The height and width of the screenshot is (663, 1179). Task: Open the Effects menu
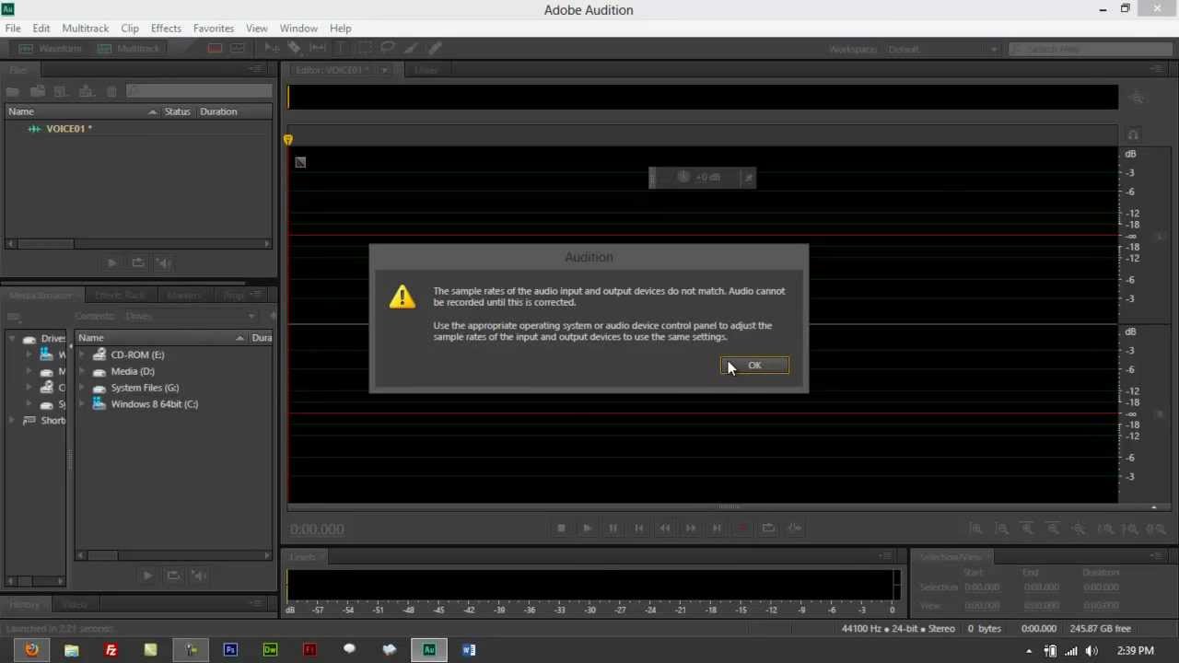166,29
